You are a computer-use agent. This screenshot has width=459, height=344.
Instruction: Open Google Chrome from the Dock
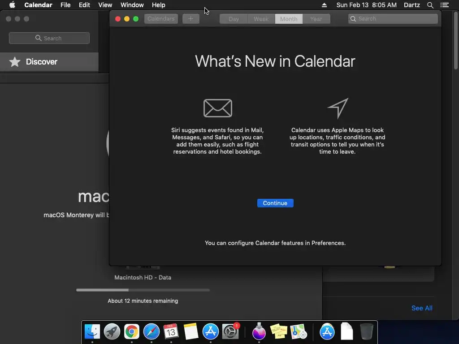[x=132, y=332]
